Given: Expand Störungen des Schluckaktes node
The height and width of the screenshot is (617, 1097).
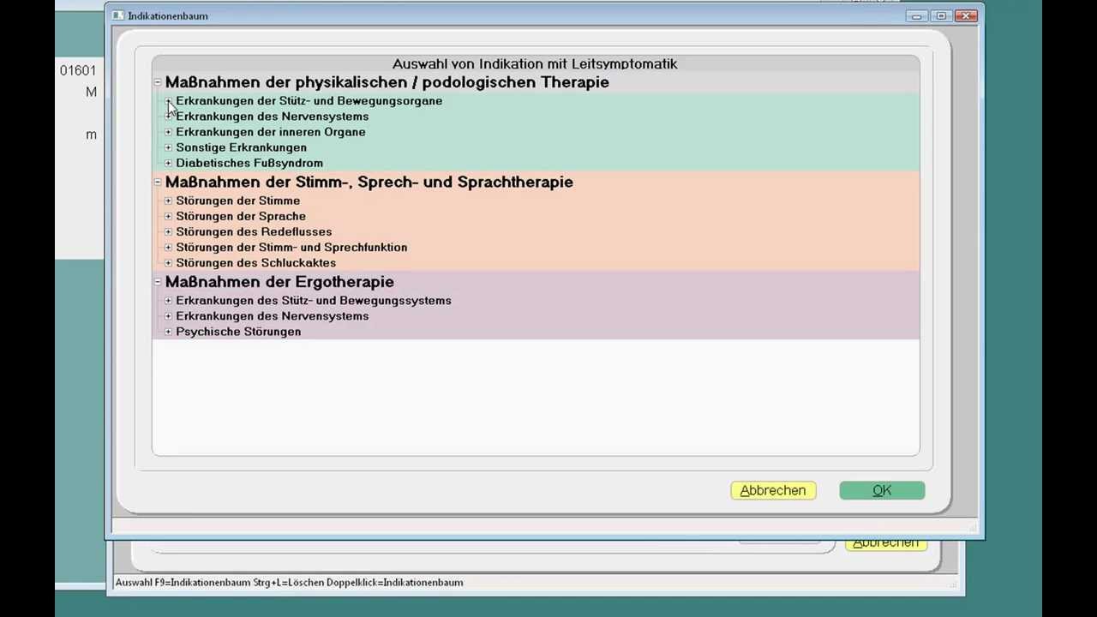Looking at the screenshot, I should [168, 262].
